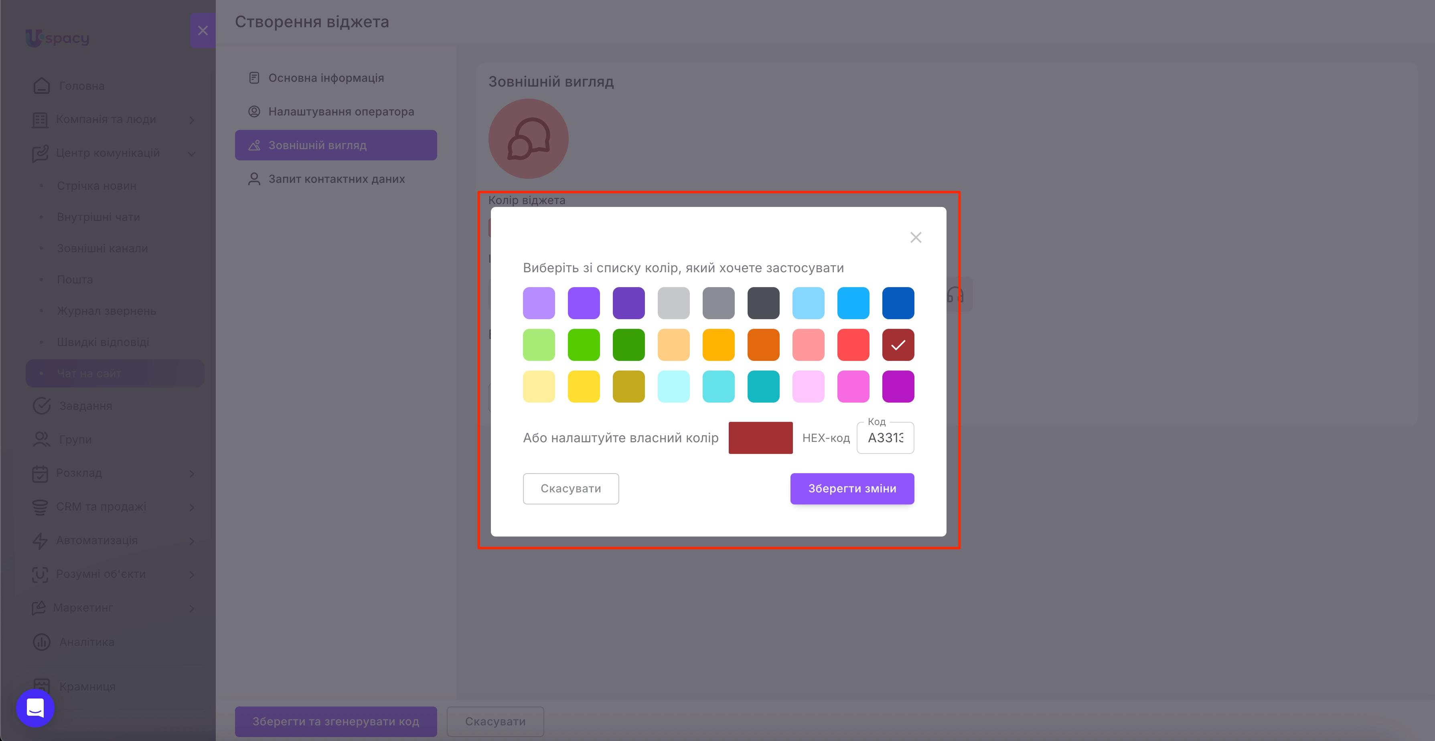
Task: Choose the turquoise color swatch
Action: (719, 387)
